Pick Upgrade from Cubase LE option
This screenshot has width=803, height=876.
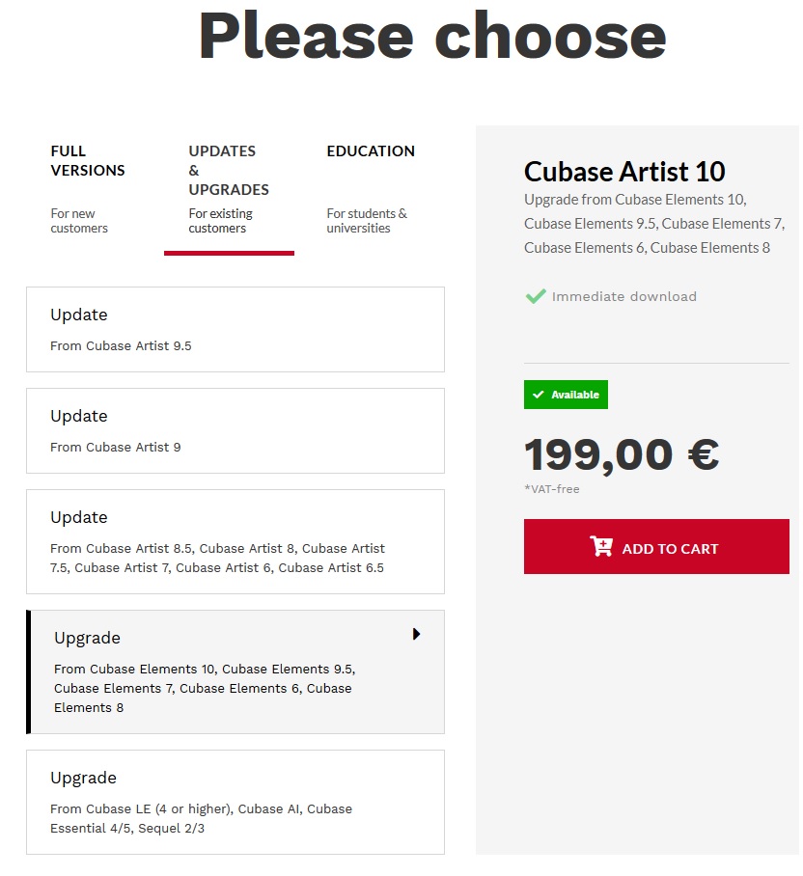coord(235,802)
